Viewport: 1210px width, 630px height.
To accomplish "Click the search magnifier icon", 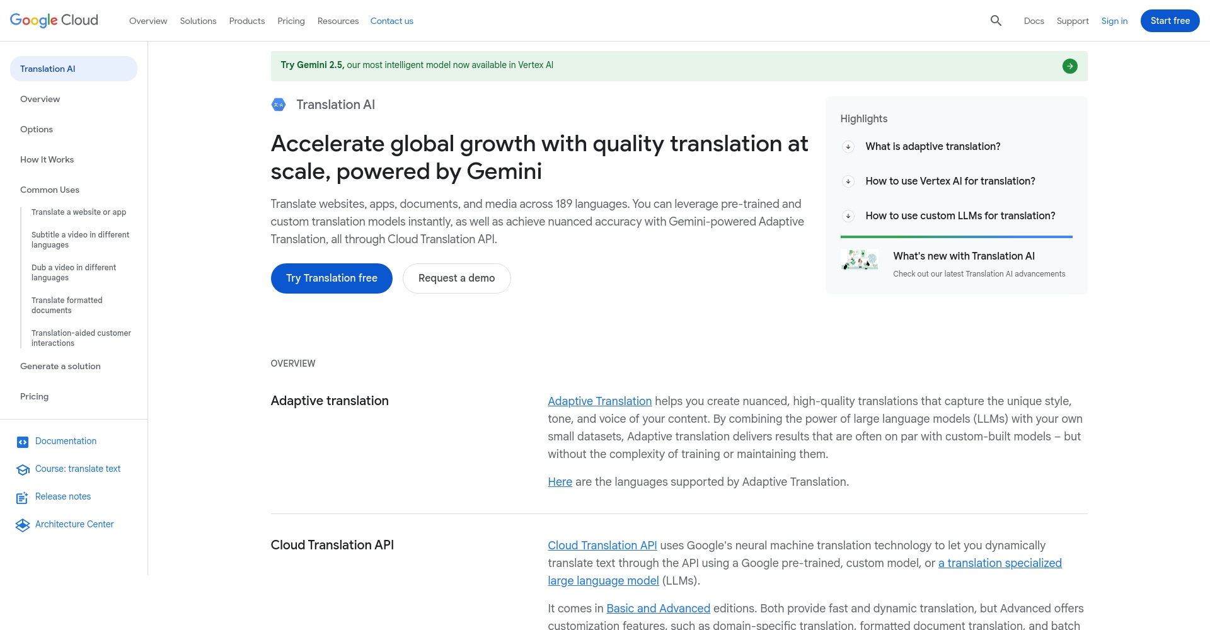I will tap(996, 21).
